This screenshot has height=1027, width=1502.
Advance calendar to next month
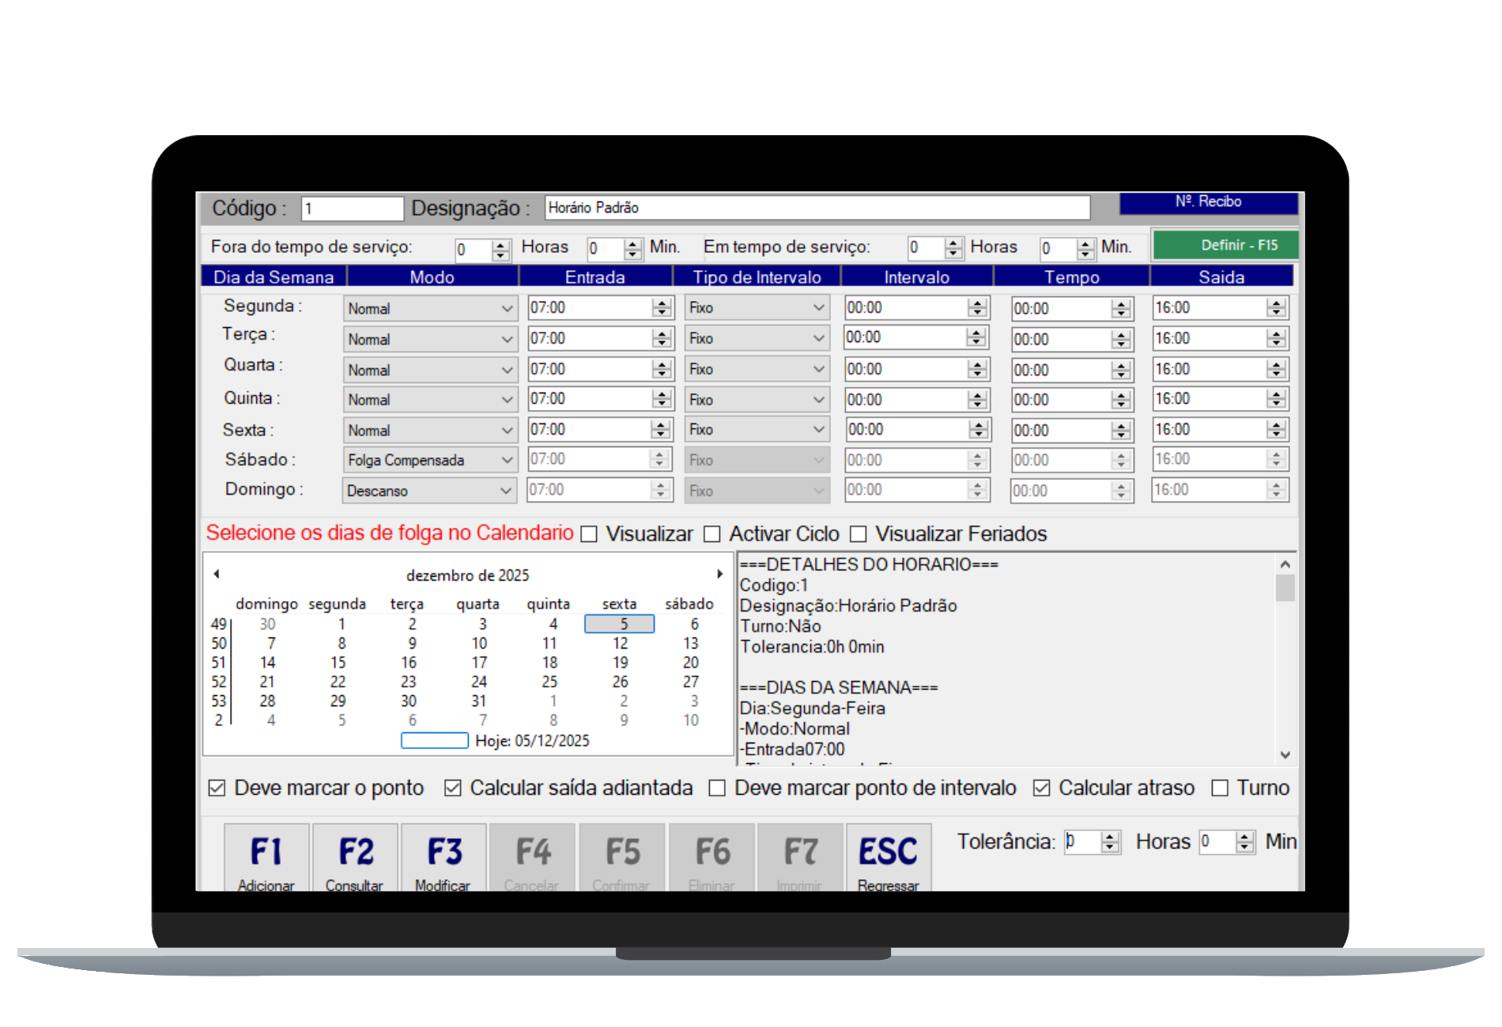[x=719, y=574]
